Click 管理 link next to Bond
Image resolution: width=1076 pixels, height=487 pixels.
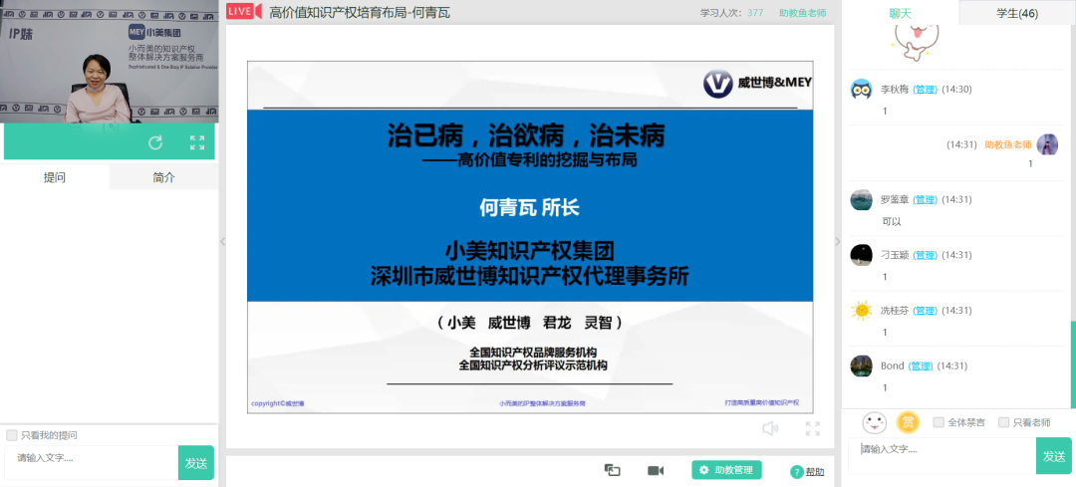(x=921, y=365)
